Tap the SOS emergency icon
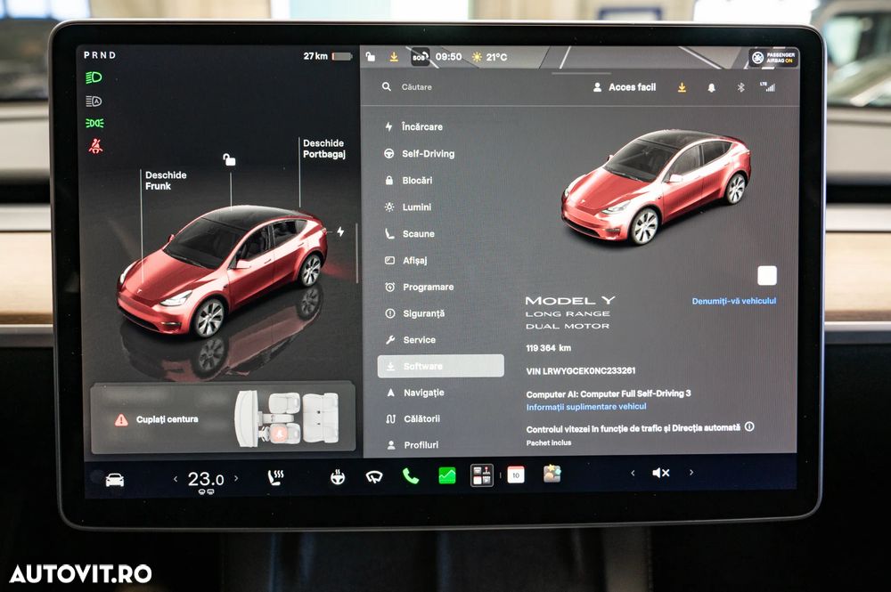This screenshot has height=592, width=891. pyautogui.click(x=420, y=57)
